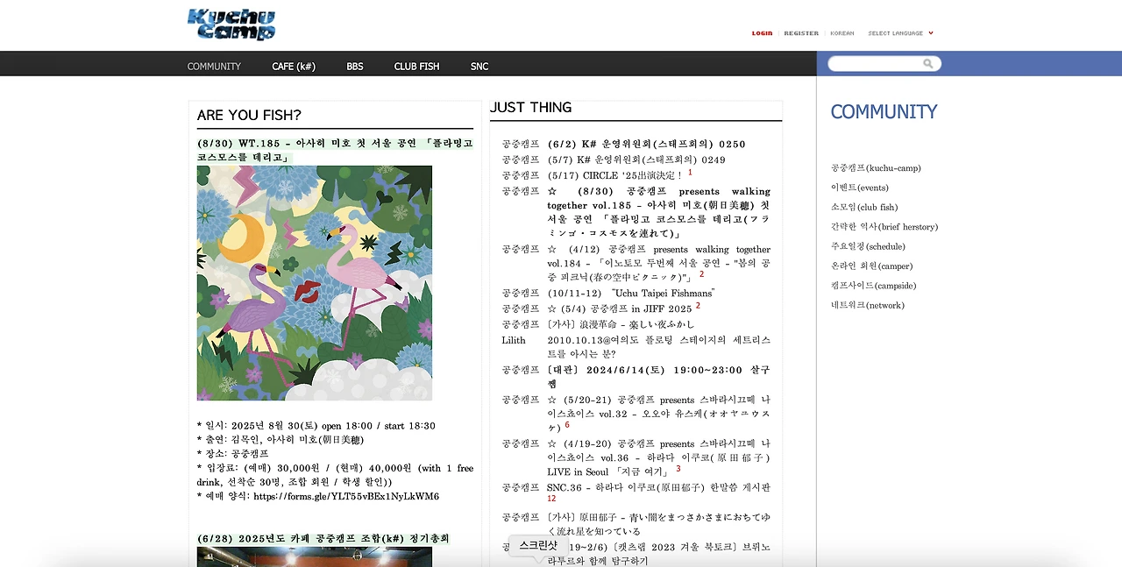Open (5/7) K# 운영위원회 0249 post
Screen dimensions: 1122x567
tap(636, 159)
